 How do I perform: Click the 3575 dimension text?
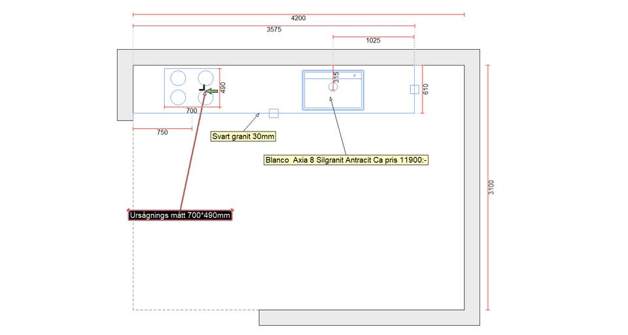click(274, 29)
